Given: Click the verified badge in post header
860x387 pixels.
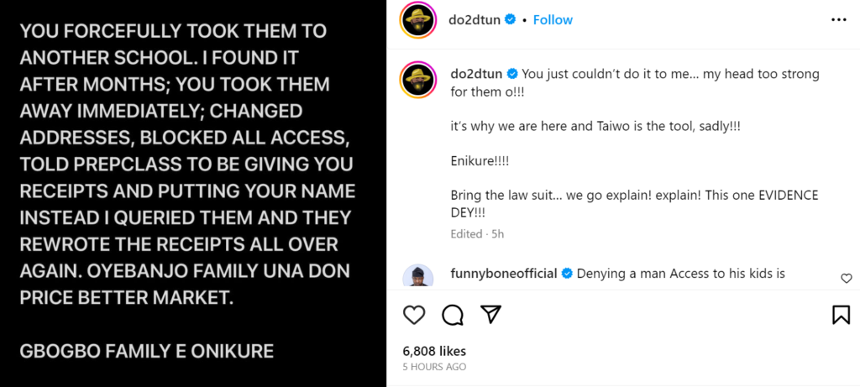Looking at the screenshot, I should (510, 19).
